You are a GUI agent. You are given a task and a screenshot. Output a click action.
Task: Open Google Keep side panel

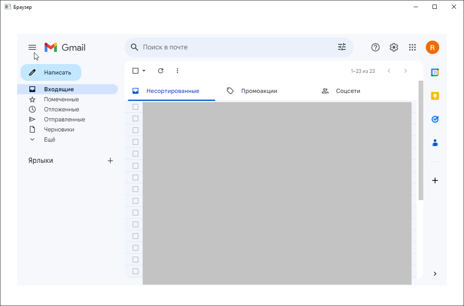(435, 96)
